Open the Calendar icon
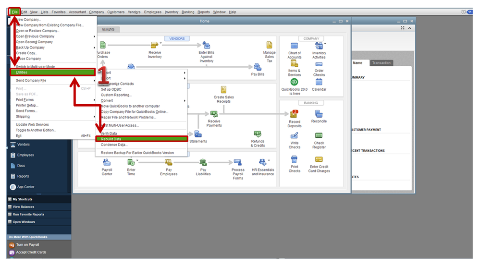Viewport: 480px width, 266px height. (x=319, y=82)
